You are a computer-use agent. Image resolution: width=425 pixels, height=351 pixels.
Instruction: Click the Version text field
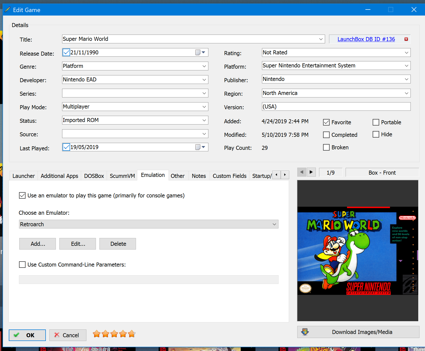tap(336, 106)
